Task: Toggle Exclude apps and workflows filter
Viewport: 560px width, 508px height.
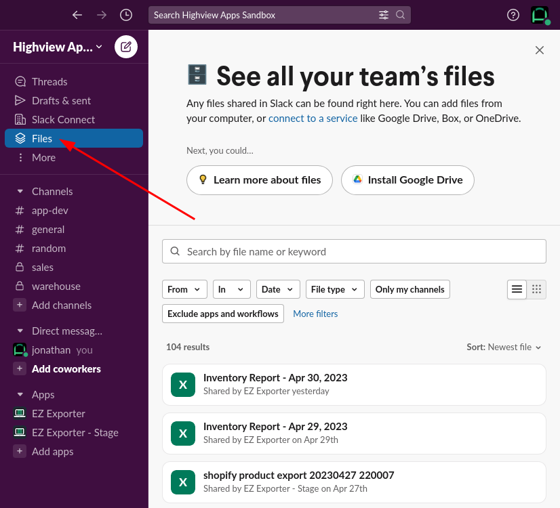Action: point(223,314)
